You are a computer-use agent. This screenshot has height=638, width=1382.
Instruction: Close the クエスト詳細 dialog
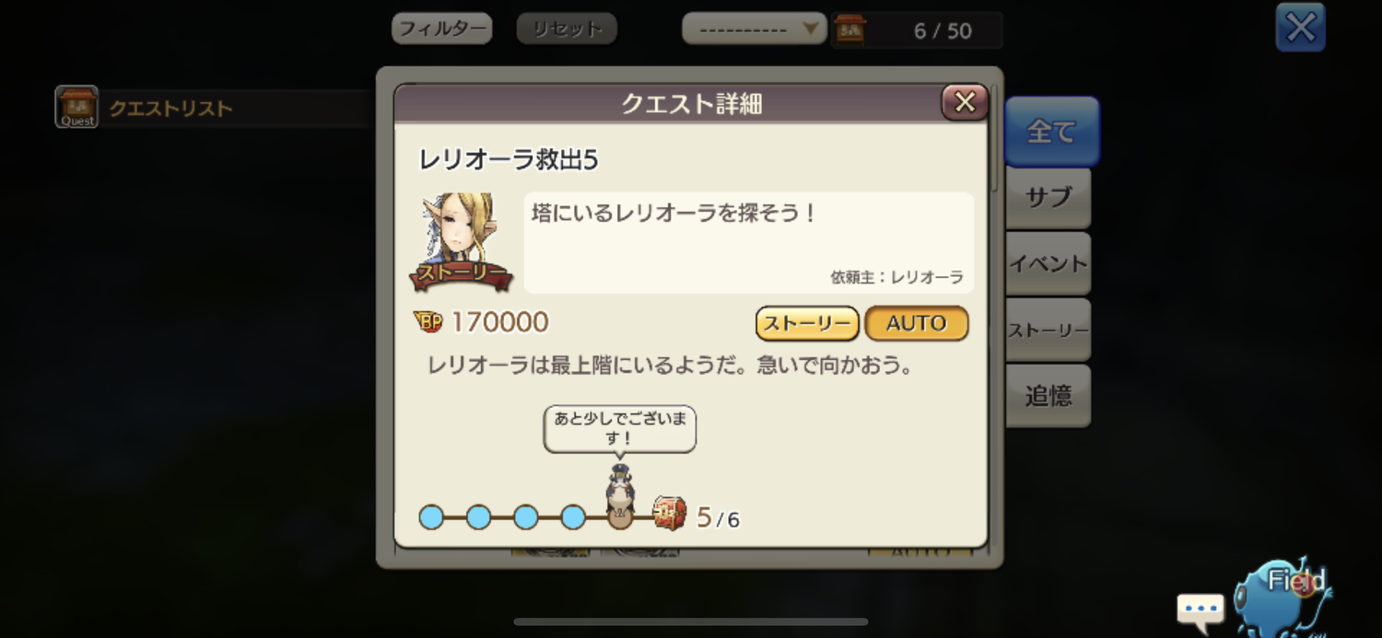pyautogui.click(x=965, y=102)
